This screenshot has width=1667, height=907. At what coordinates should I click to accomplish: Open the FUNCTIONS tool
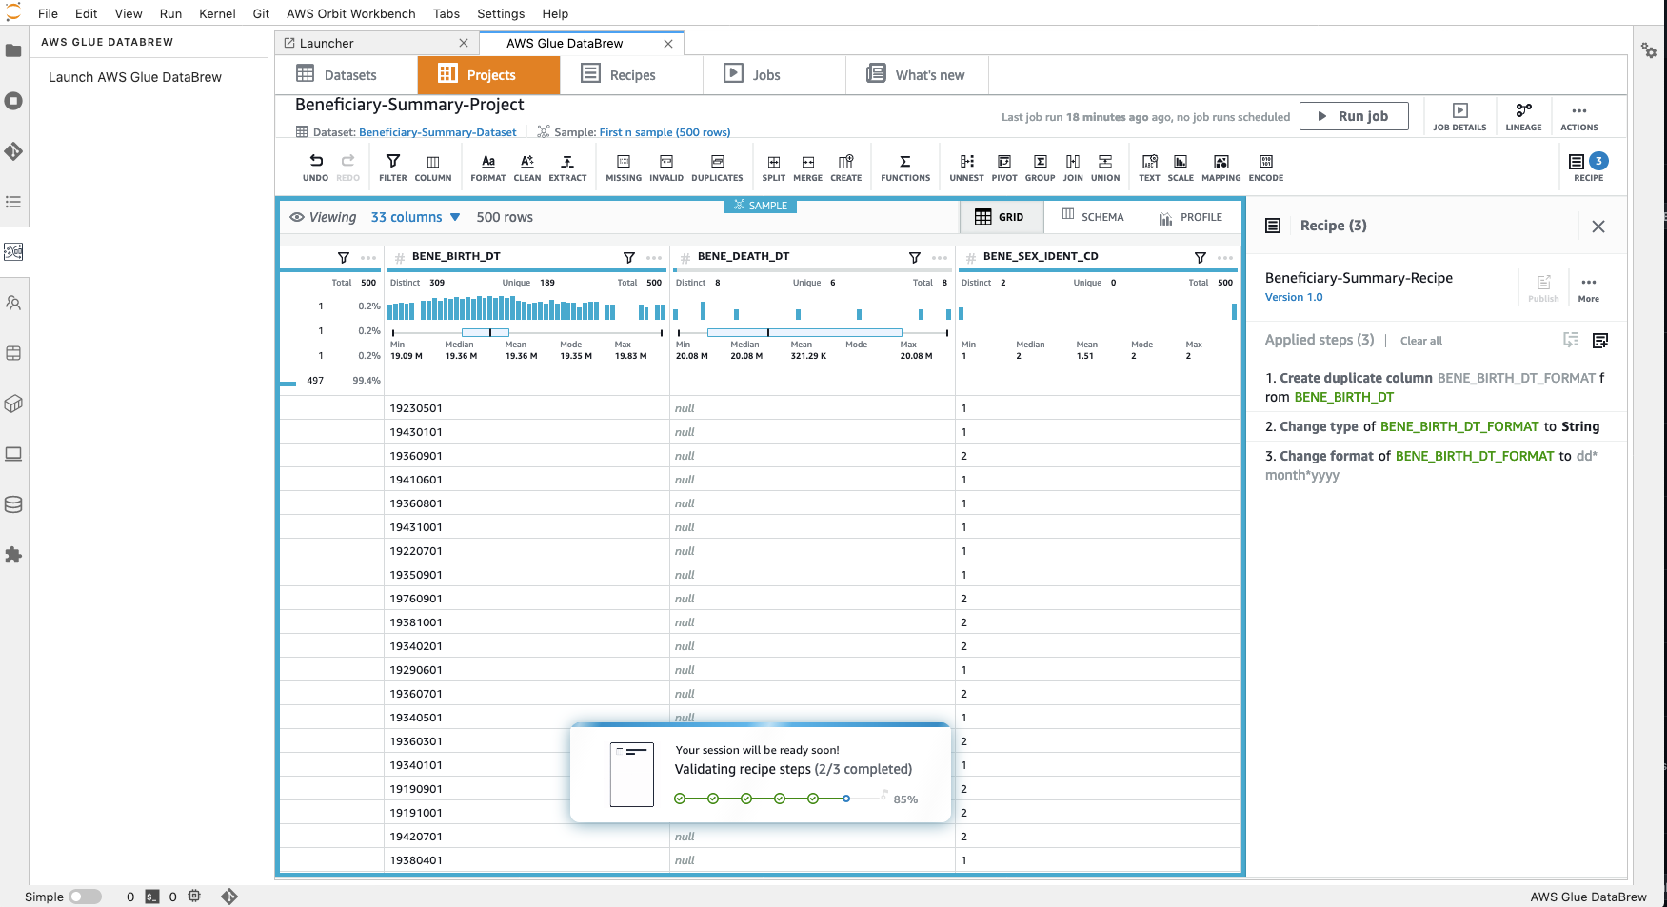tap(905, 167)
